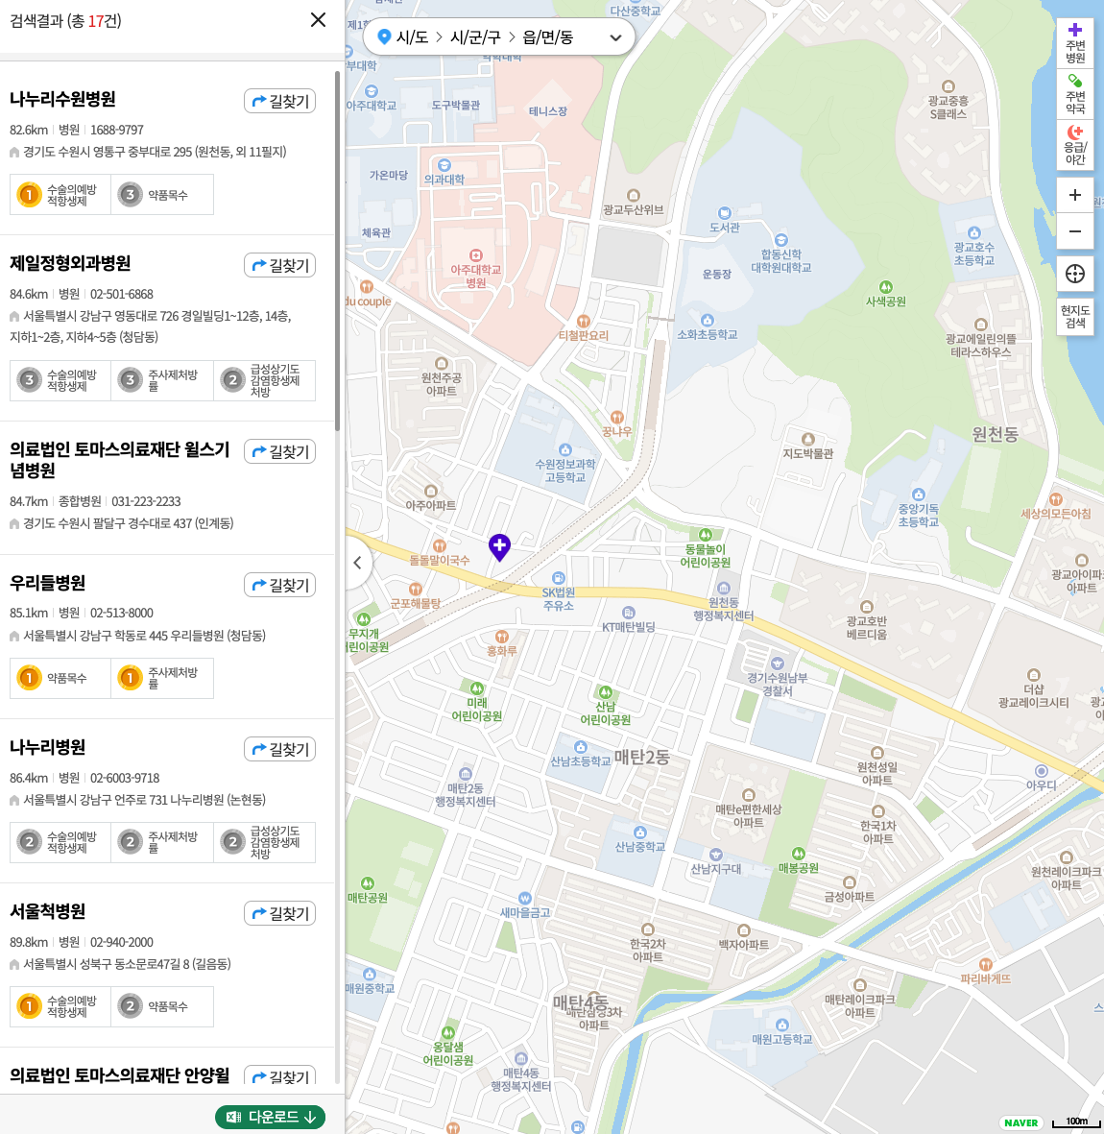Viewport: 1104px width, 1134px height.
Task: Click NAVER logo on map
Action: tap(1020, 1122)
